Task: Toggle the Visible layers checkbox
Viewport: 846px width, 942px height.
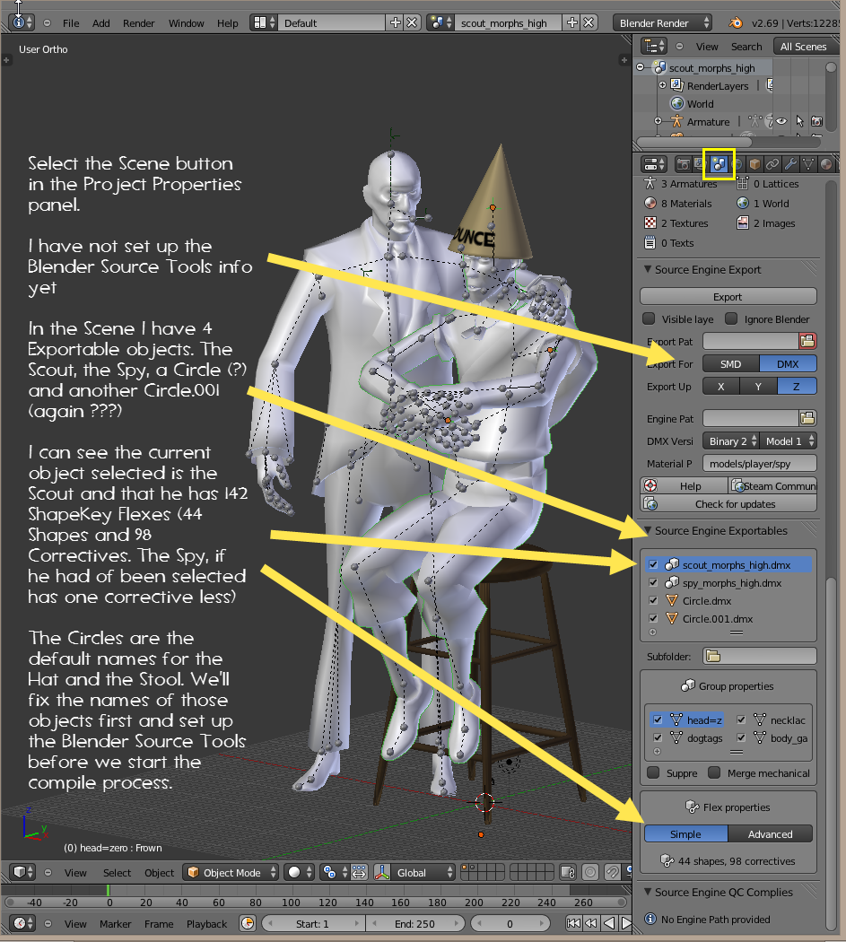Action: 649,318
